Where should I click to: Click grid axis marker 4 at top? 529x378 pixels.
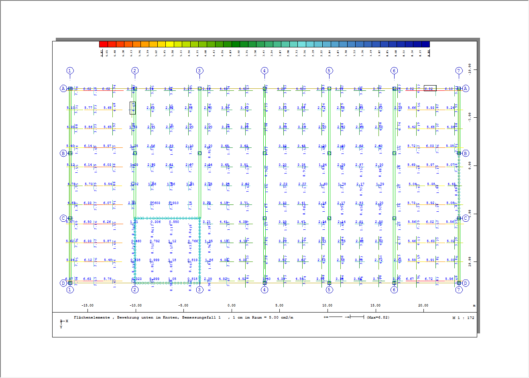264,71
